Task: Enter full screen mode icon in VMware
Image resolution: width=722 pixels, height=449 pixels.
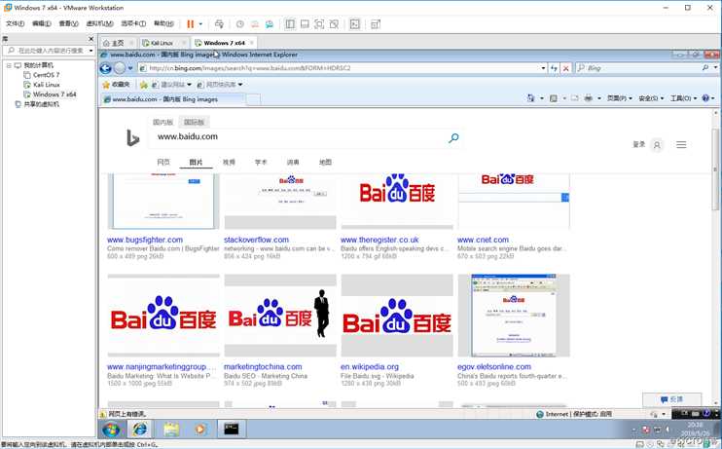Action: [x=319, y=24]
